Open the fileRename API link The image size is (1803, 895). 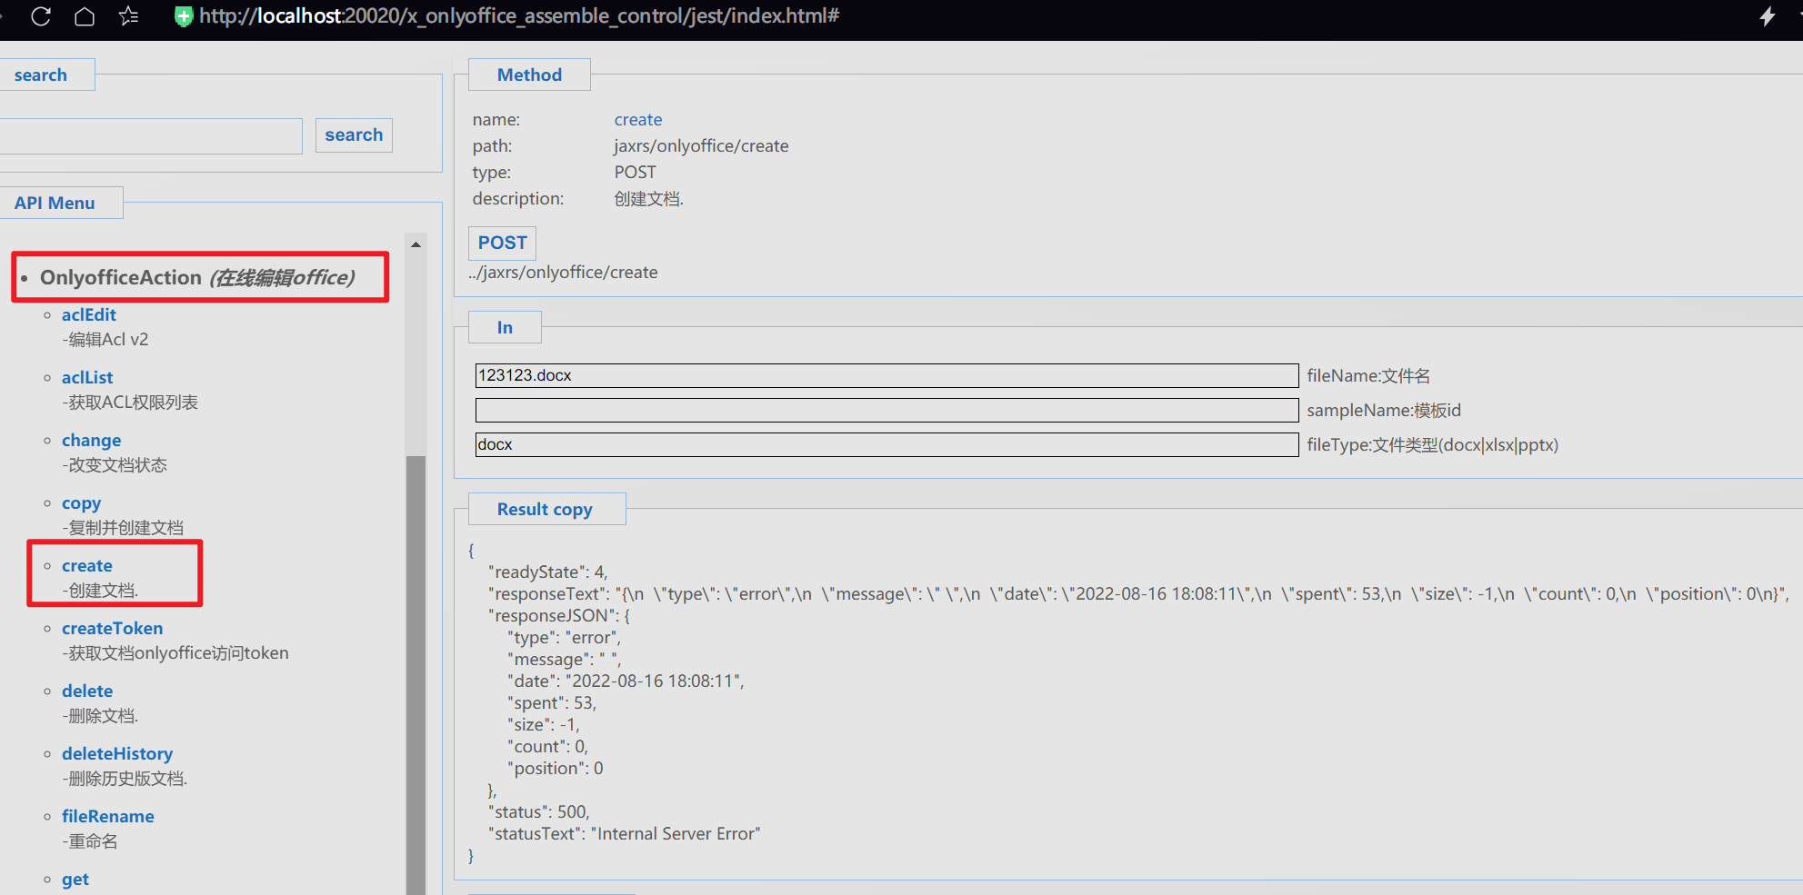click(x=107, y=816)
